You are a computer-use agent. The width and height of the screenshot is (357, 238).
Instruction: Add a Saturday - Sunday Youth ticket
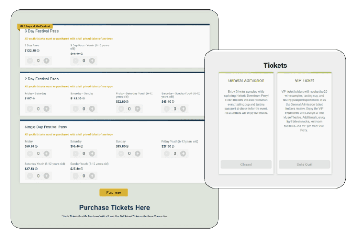pyautogui.click(x=183, y=109)
